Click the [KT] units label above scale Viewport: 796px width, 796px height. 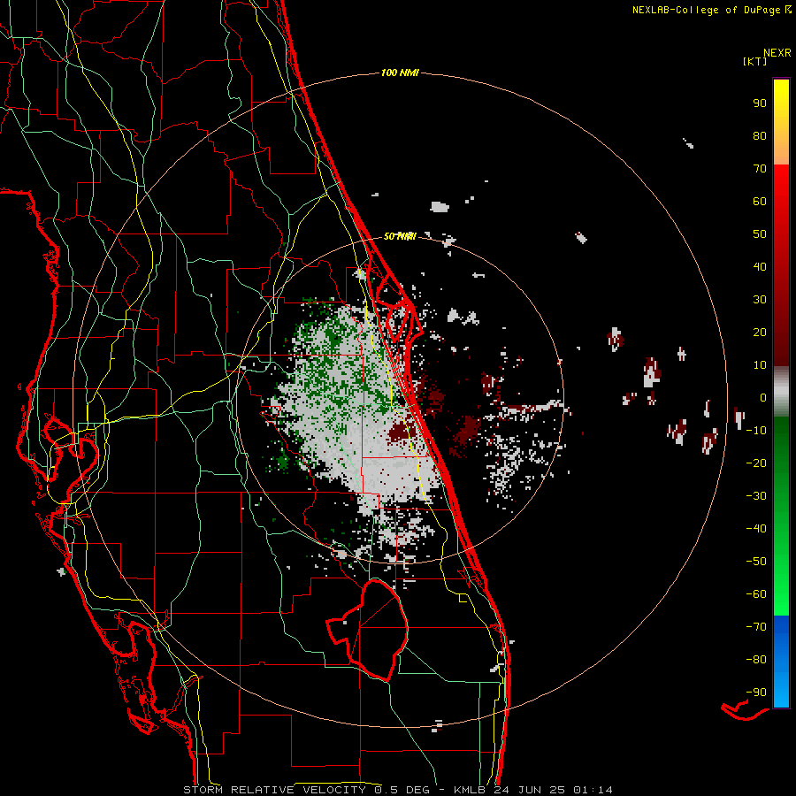click(x=755, y=61)
